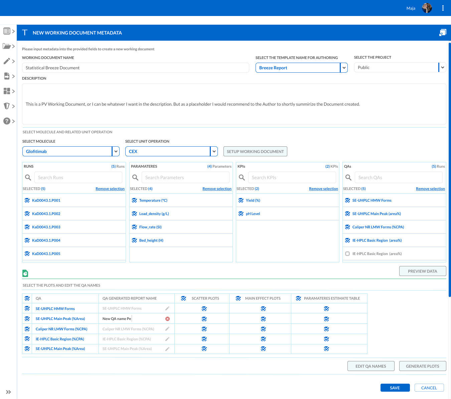Open the three-dot menu in top bar

coord(443,8)
